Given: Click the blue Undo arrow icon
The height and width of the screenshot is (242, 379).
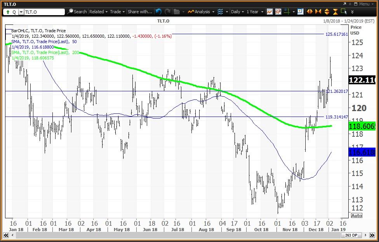Looking at the screenshot, I should tap(158, 12).
